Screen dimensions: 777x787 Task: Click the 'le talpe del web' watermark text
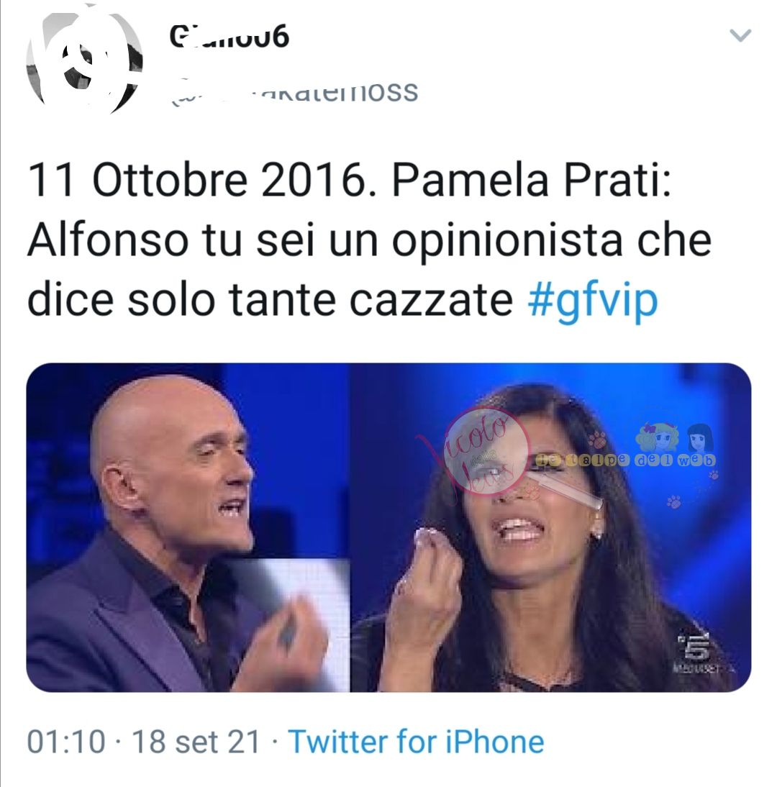(626, 460)
